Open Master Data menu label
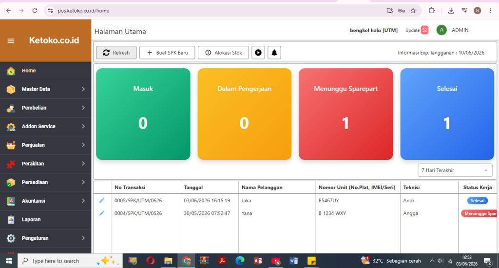The height and width of the screenshot is (268, 499). pos(36,89)
